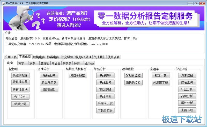Click the 搜索挖掘 button
This screenshot has height=127, width=207.
(x=187, y=75)
